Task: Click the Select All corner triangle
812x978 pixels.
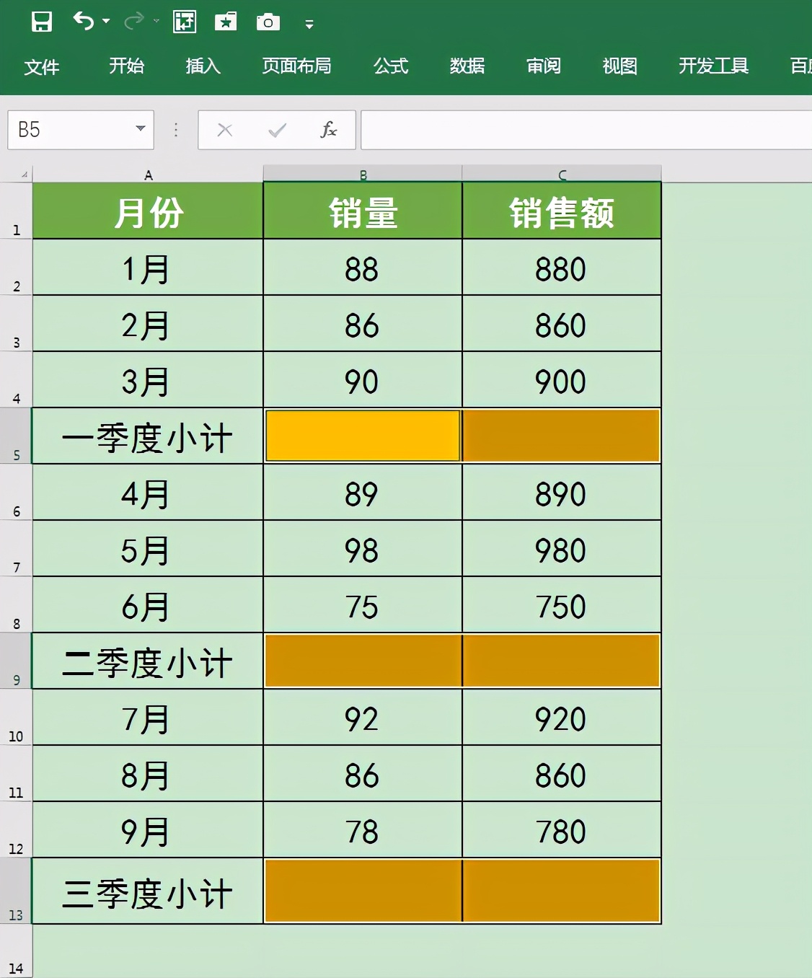Action: [24, 174]
